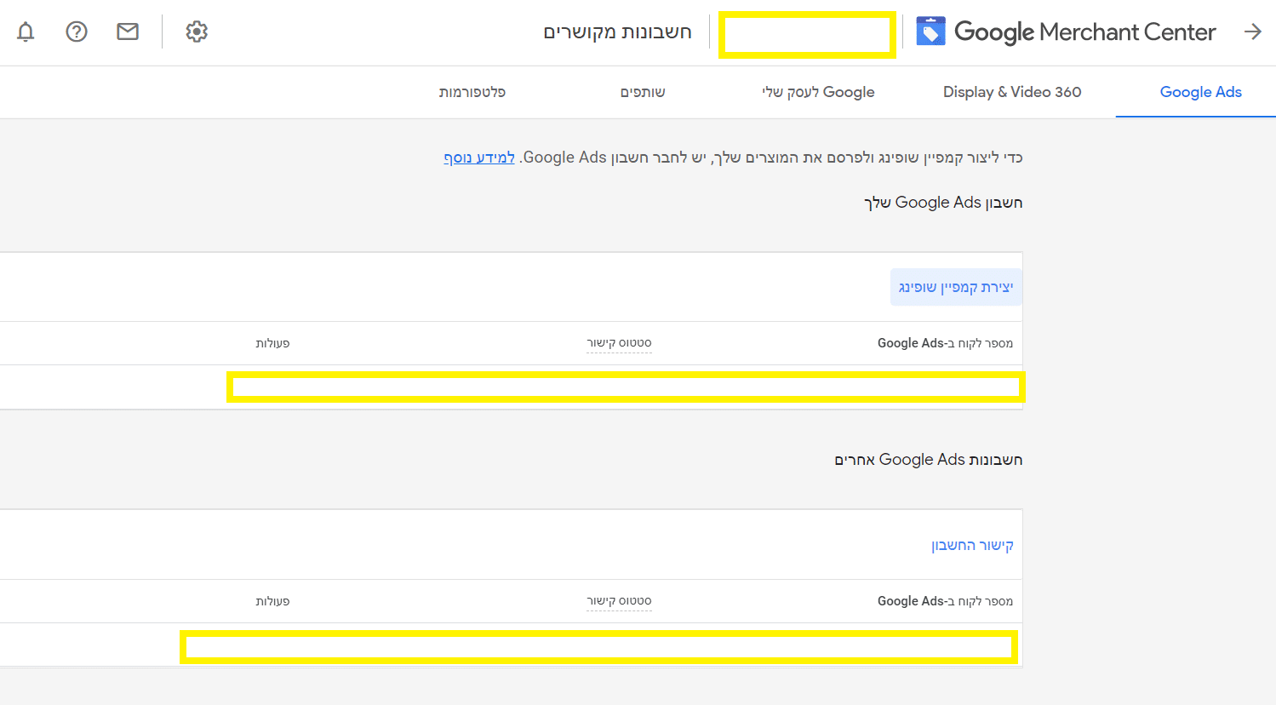Screen dimensions: 1276x705
Task: Open the settings gear icon
Action: (x=197, y=32)
